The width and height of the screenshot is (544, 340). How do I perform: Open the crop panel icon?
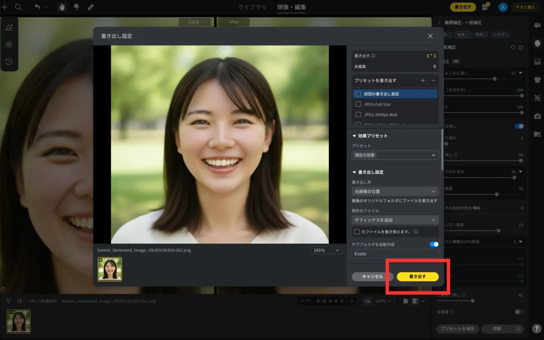(537, 98)
